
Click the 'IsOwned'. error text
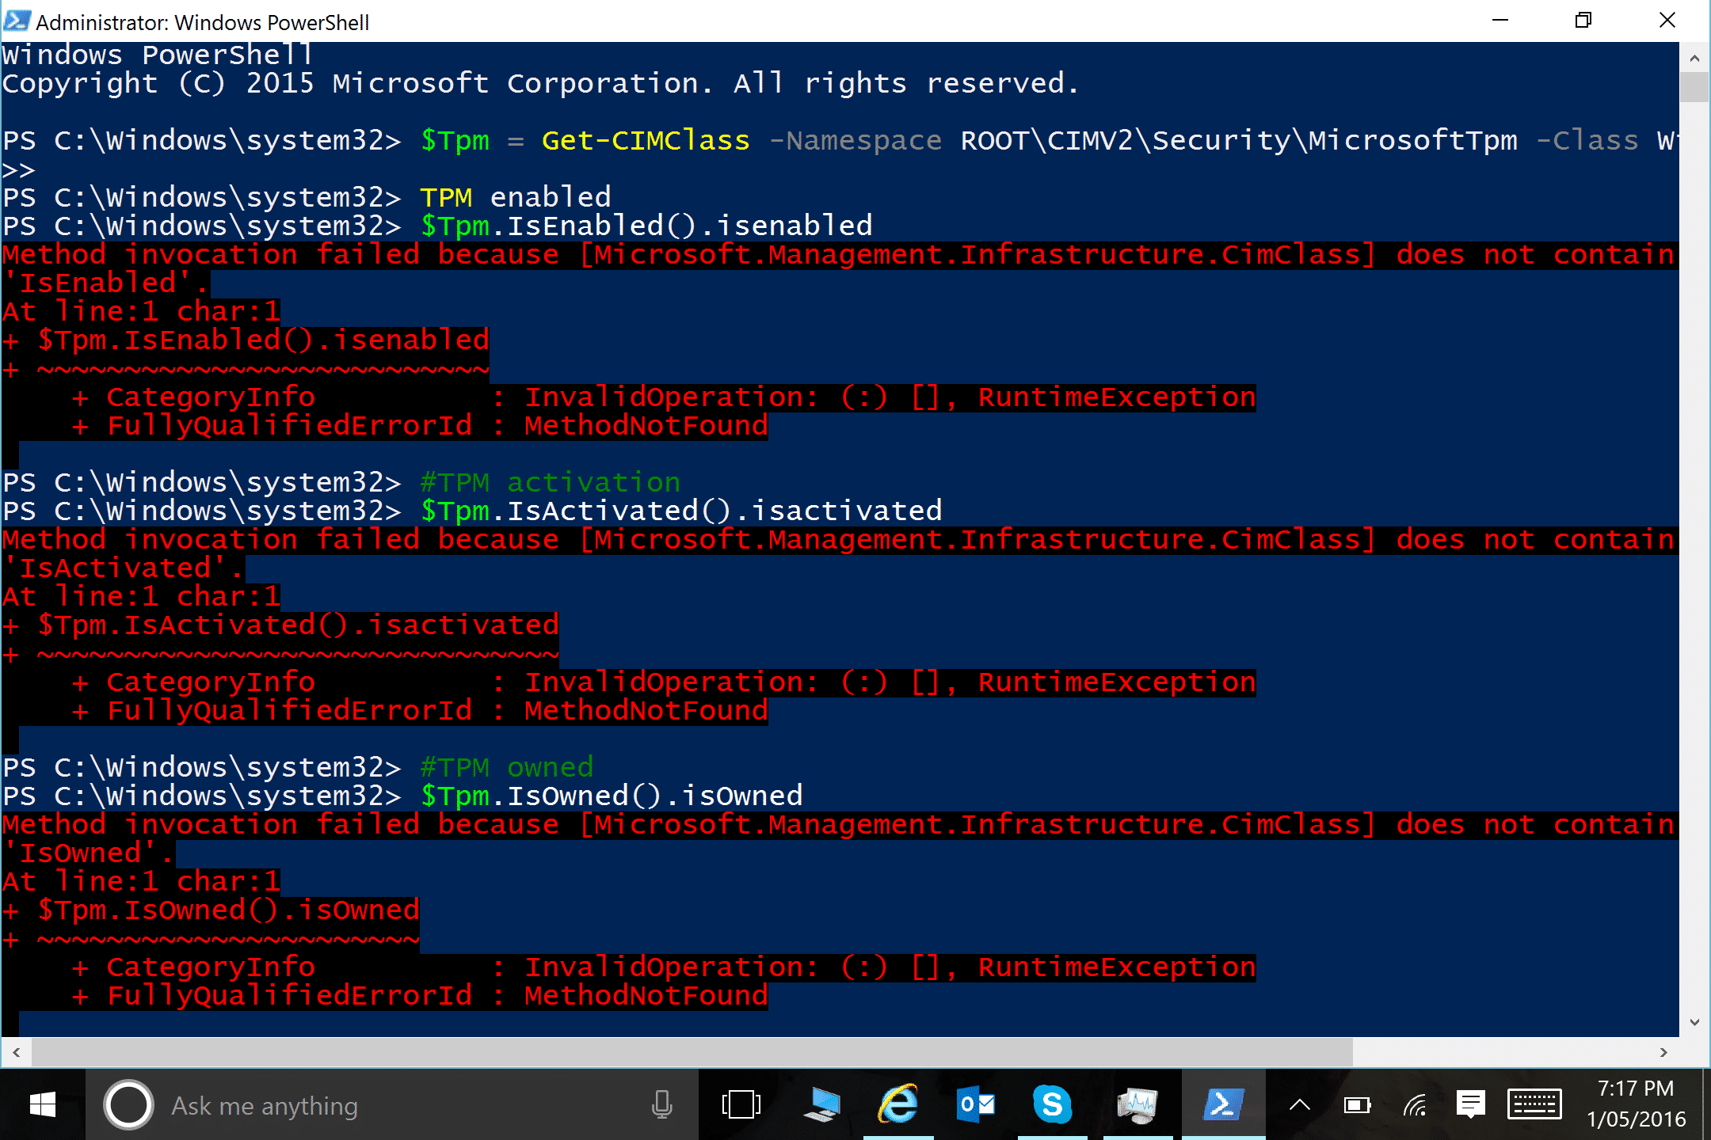[x=89, y=853]
